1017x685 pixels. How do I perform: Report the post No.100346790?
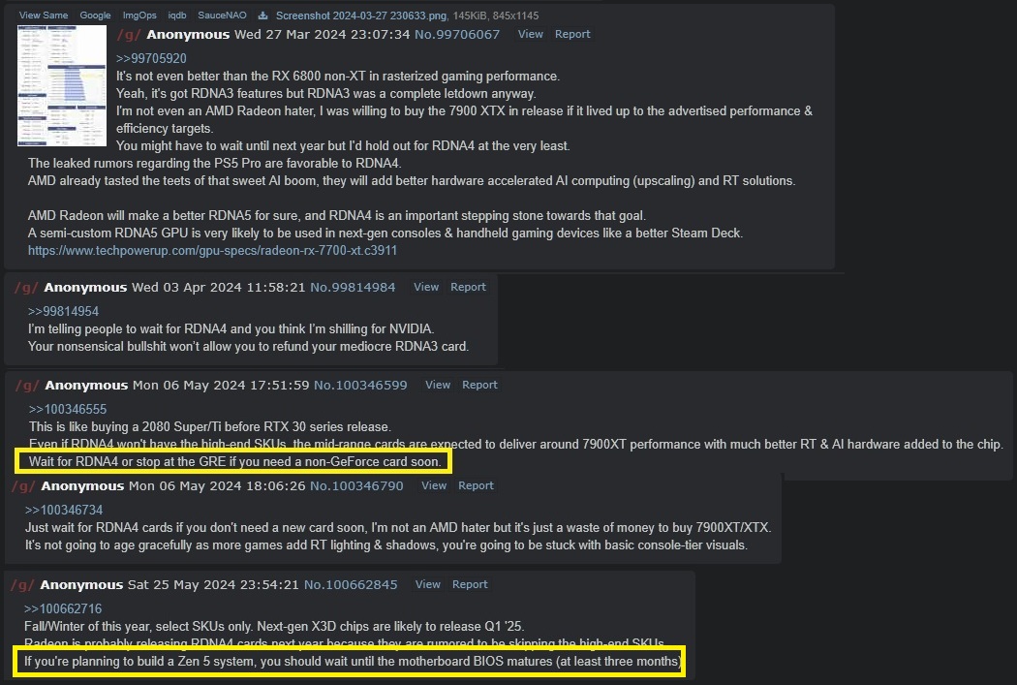(x=477, y=485)
